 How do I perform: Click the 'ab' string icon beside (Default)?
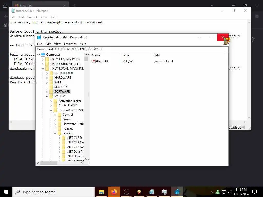pyautogui.click(x=93, y=61)
